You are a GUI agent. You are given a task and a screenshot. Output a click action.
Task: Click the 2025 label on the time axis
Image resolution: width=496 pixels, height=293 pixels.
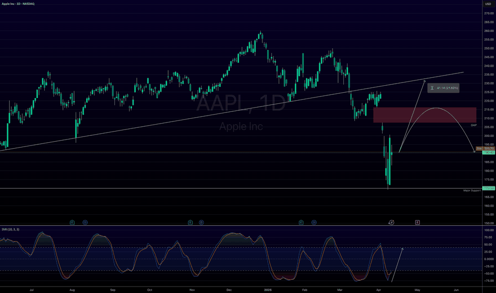click(268, 290)
